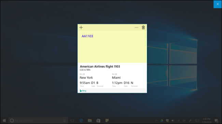Expand hidden system tray icons chevron
The width and height of the screenshot is (222, 124).
156,121
